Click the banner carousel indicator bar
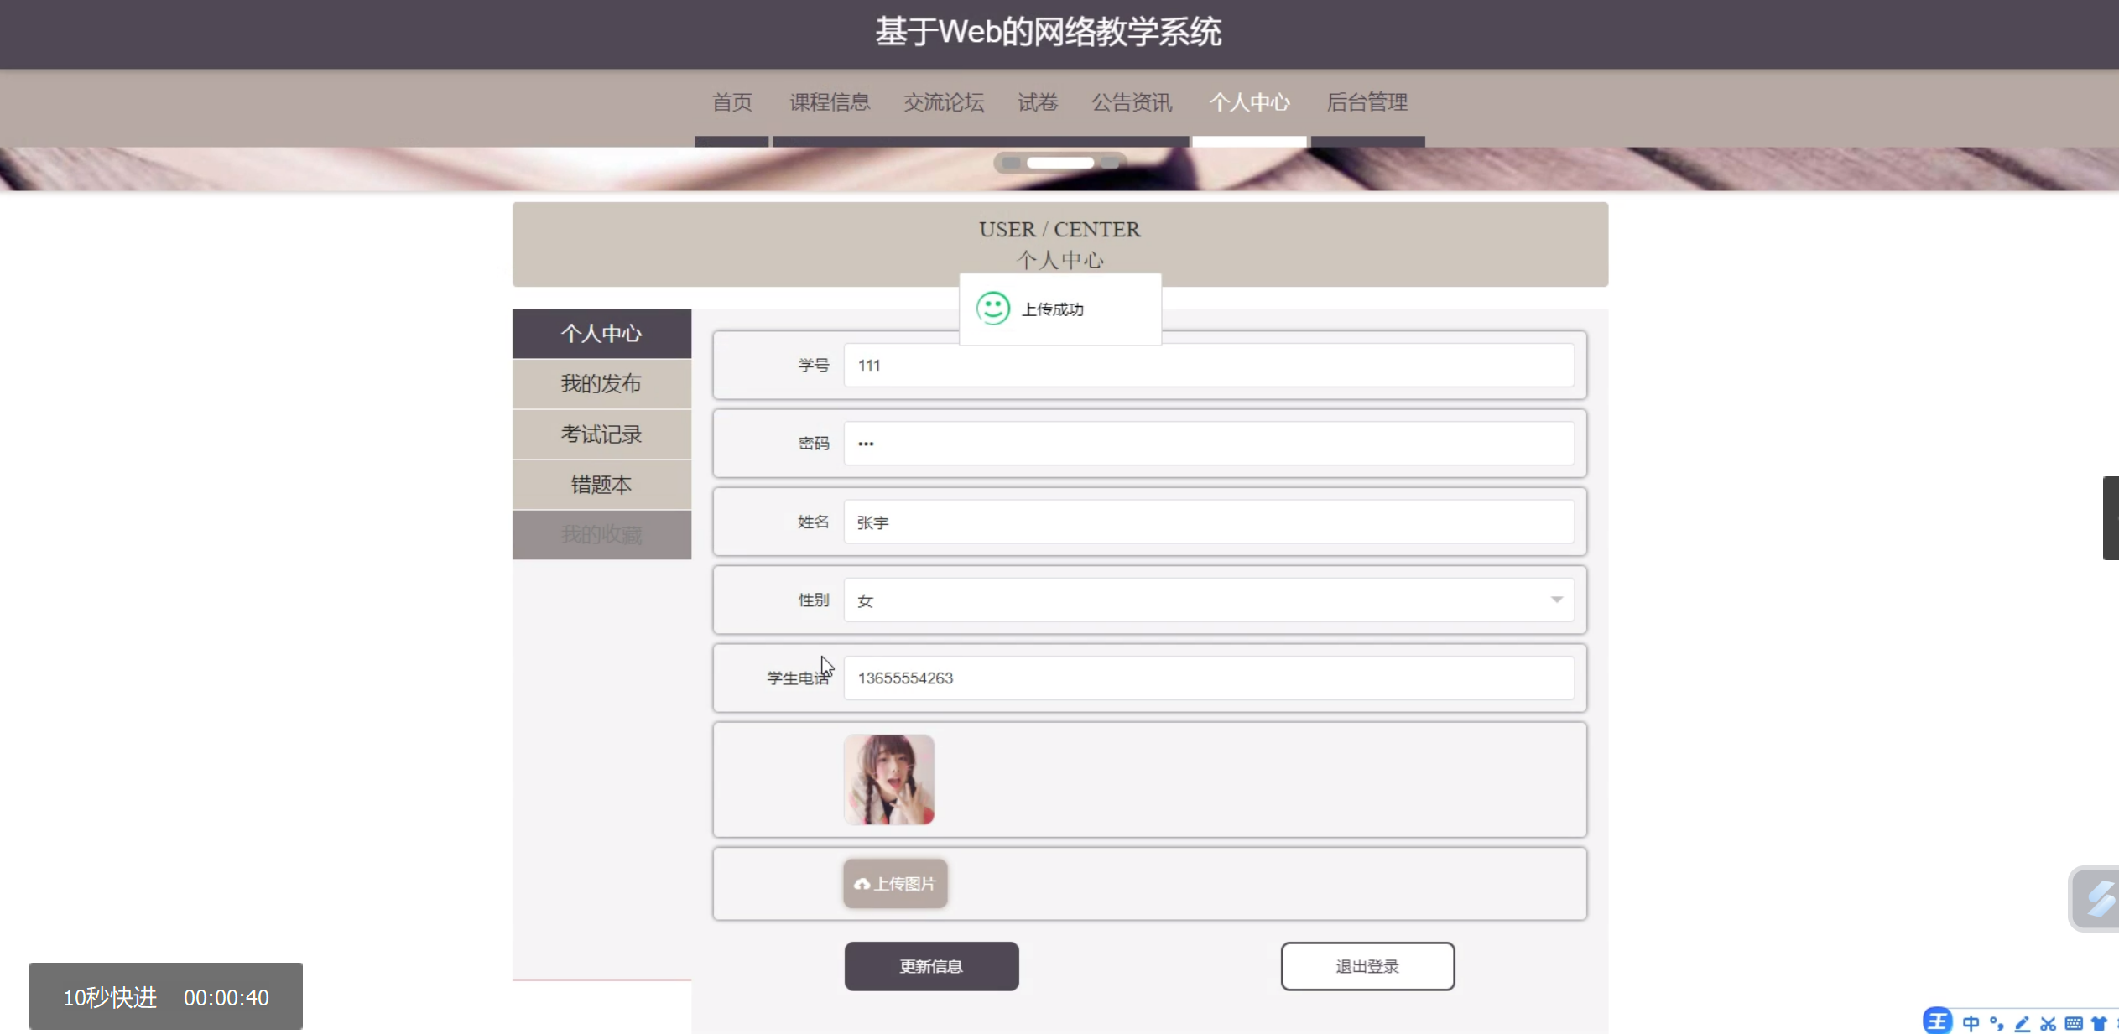This screenshot has width=2119, height=1034. coord(1059,163)
